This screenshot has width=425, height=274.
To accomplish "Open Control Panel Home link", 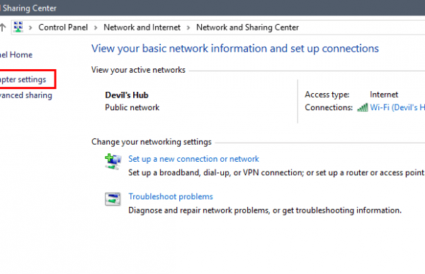I will [16, 55].
